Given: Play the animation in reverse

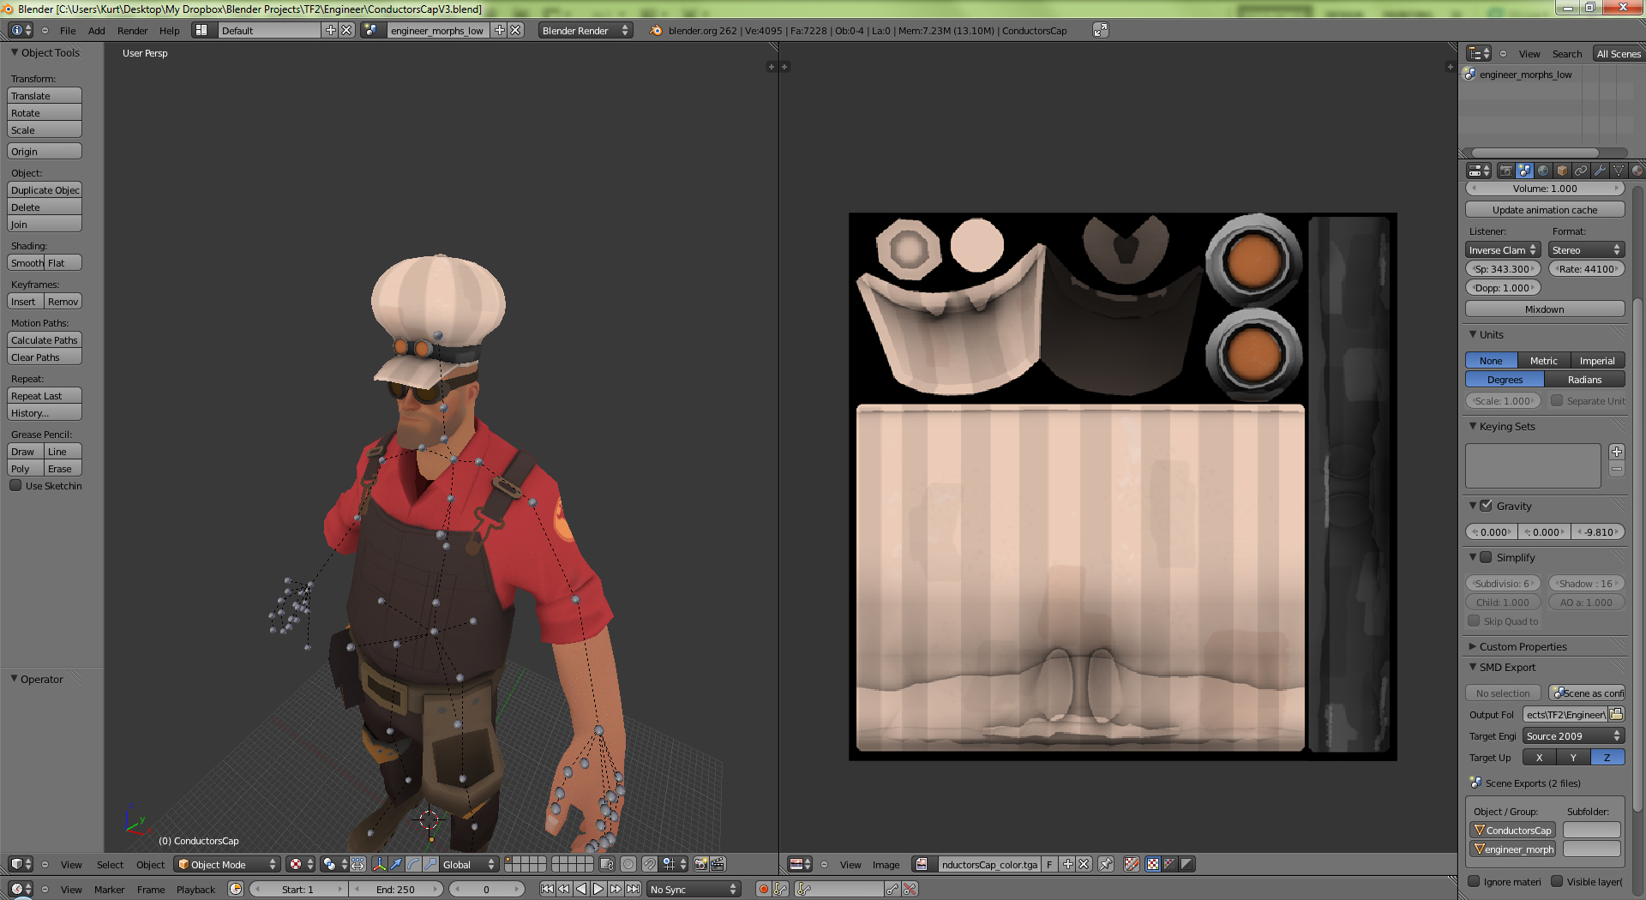Looking at the screenshot, I should pyautogui.click(x=581, y=889).
